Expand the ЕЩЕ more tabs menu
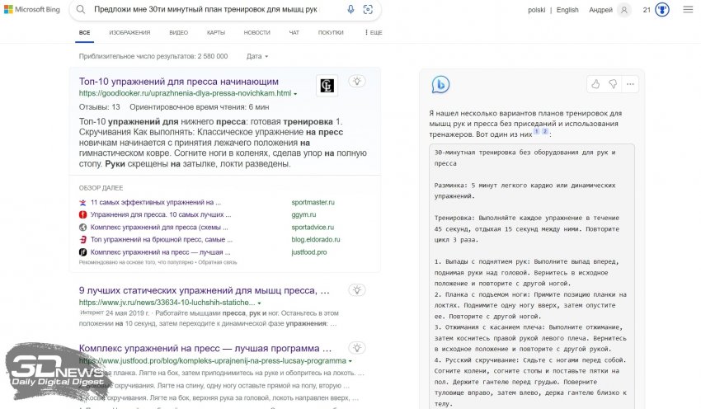701x409 pixels. point(372,33)
